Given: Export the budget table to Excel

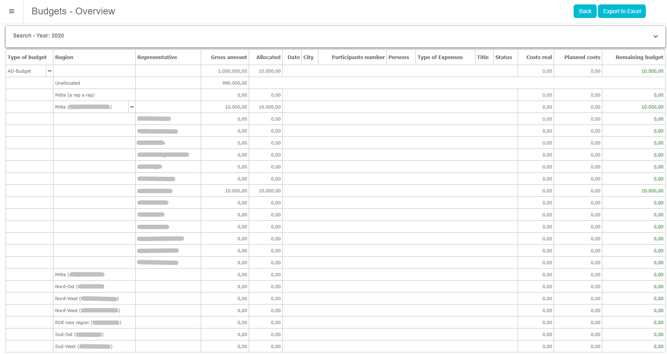Looking at the screenshot, I should [x=621, y=11].
